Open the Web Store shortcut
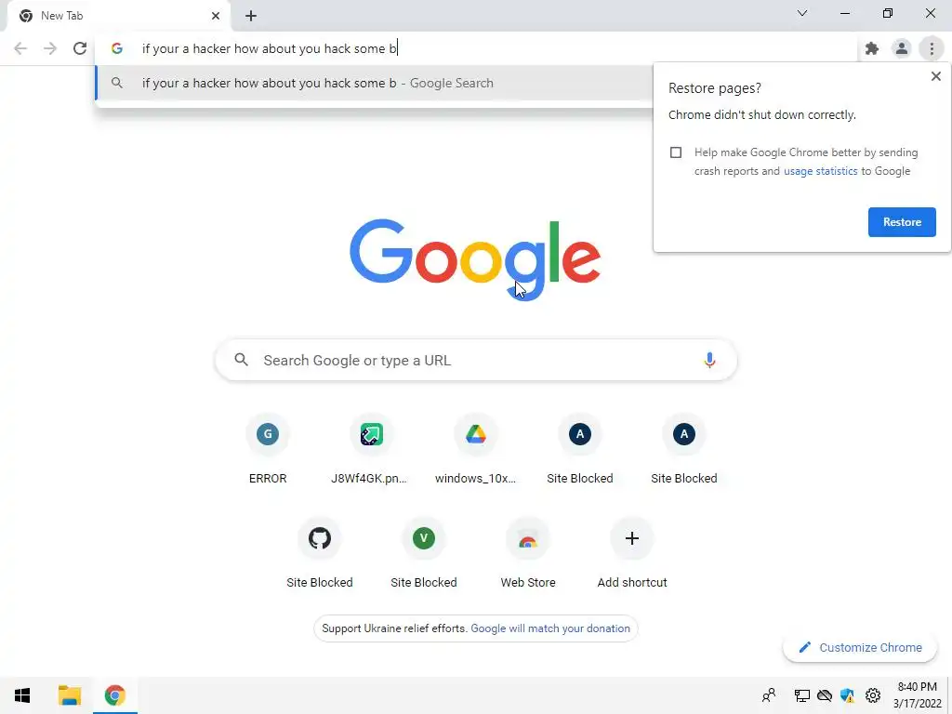The image size is (952, 714). tap(528, 553)
